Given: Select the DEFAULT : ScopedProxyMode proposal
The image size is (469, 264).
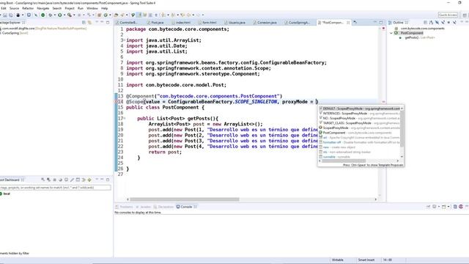Looking at the screenshot, I should (x=360, y=109).
